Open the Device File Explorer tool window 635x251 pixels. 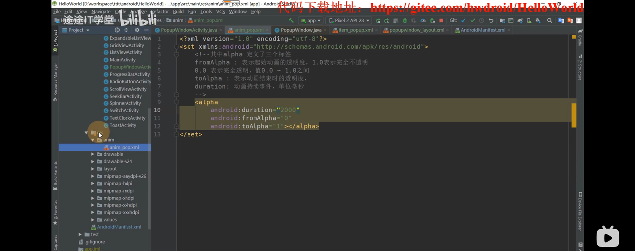click(580, 211)
